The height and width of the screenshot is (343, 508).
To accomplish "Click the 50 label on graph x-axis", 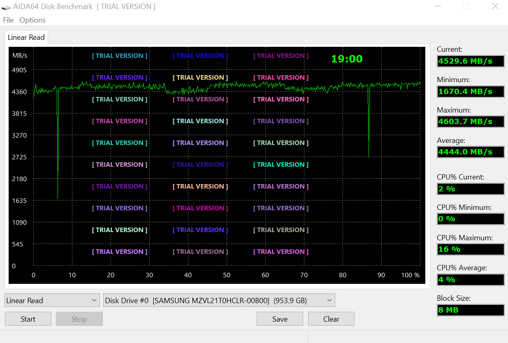I will click(x=227, y=275).
